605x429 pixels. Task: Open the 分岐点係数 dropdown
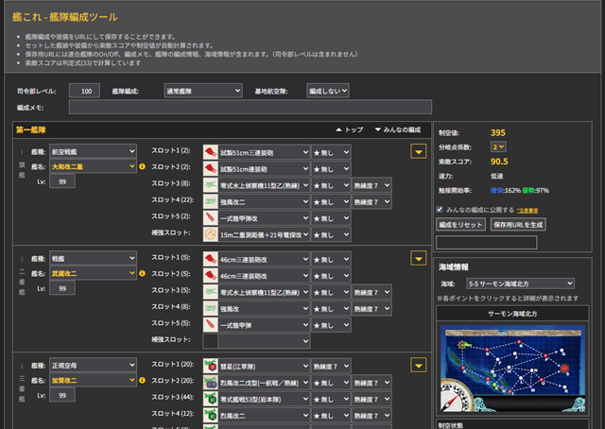497,147
